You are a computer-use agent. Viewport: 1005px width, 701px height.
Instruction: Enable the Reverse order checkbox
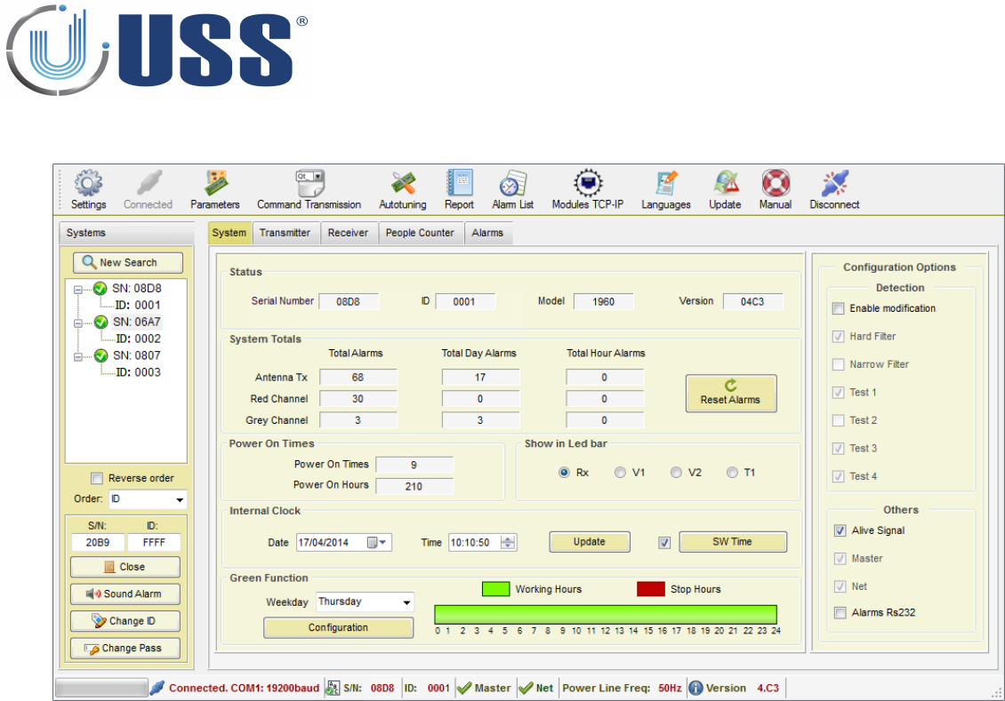coord(97,478)
